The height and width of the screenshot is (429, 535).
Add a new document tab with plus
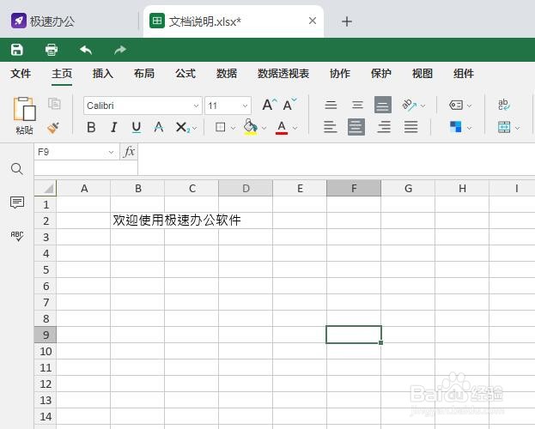pos(347,21)
